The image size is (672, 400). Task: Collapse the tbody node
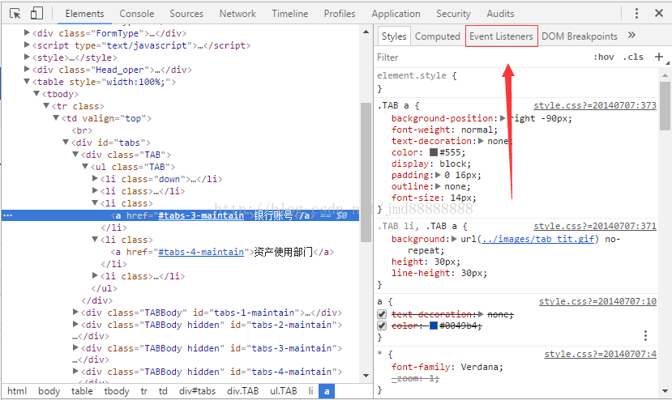click(36, 93)
